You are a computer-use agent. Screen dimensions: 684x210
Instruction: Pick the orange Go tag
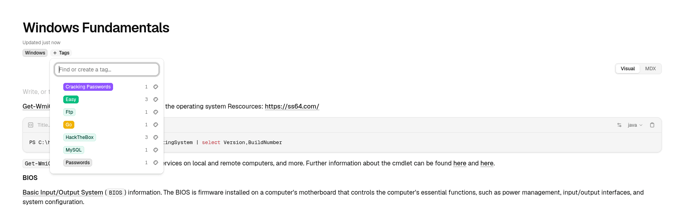coord(69,125)
